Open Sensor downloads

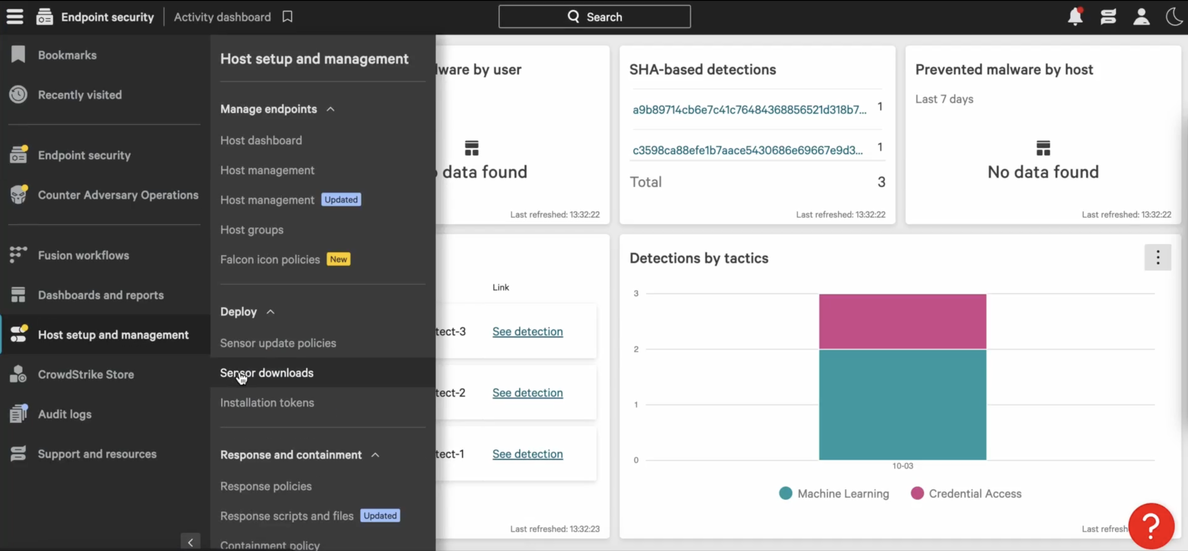tap(266, 373)
